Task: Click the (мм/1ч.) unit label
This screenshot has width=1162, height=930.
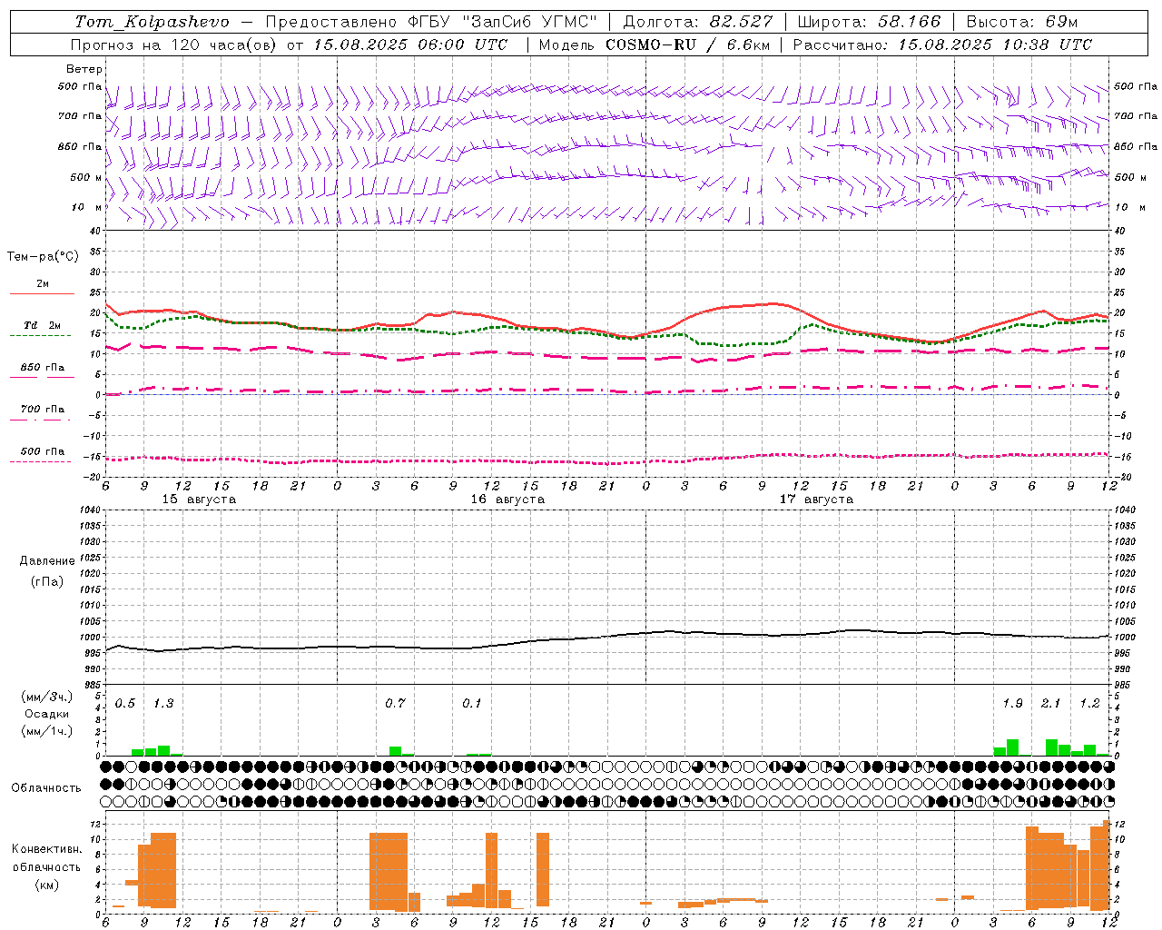Action: [47, 731]
